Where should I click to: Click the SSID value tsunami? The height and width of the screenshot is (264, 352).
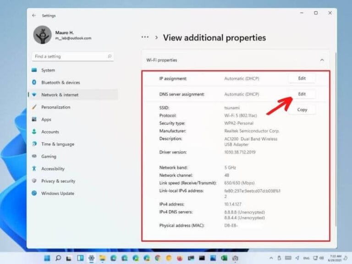click(x=232, y=108)
